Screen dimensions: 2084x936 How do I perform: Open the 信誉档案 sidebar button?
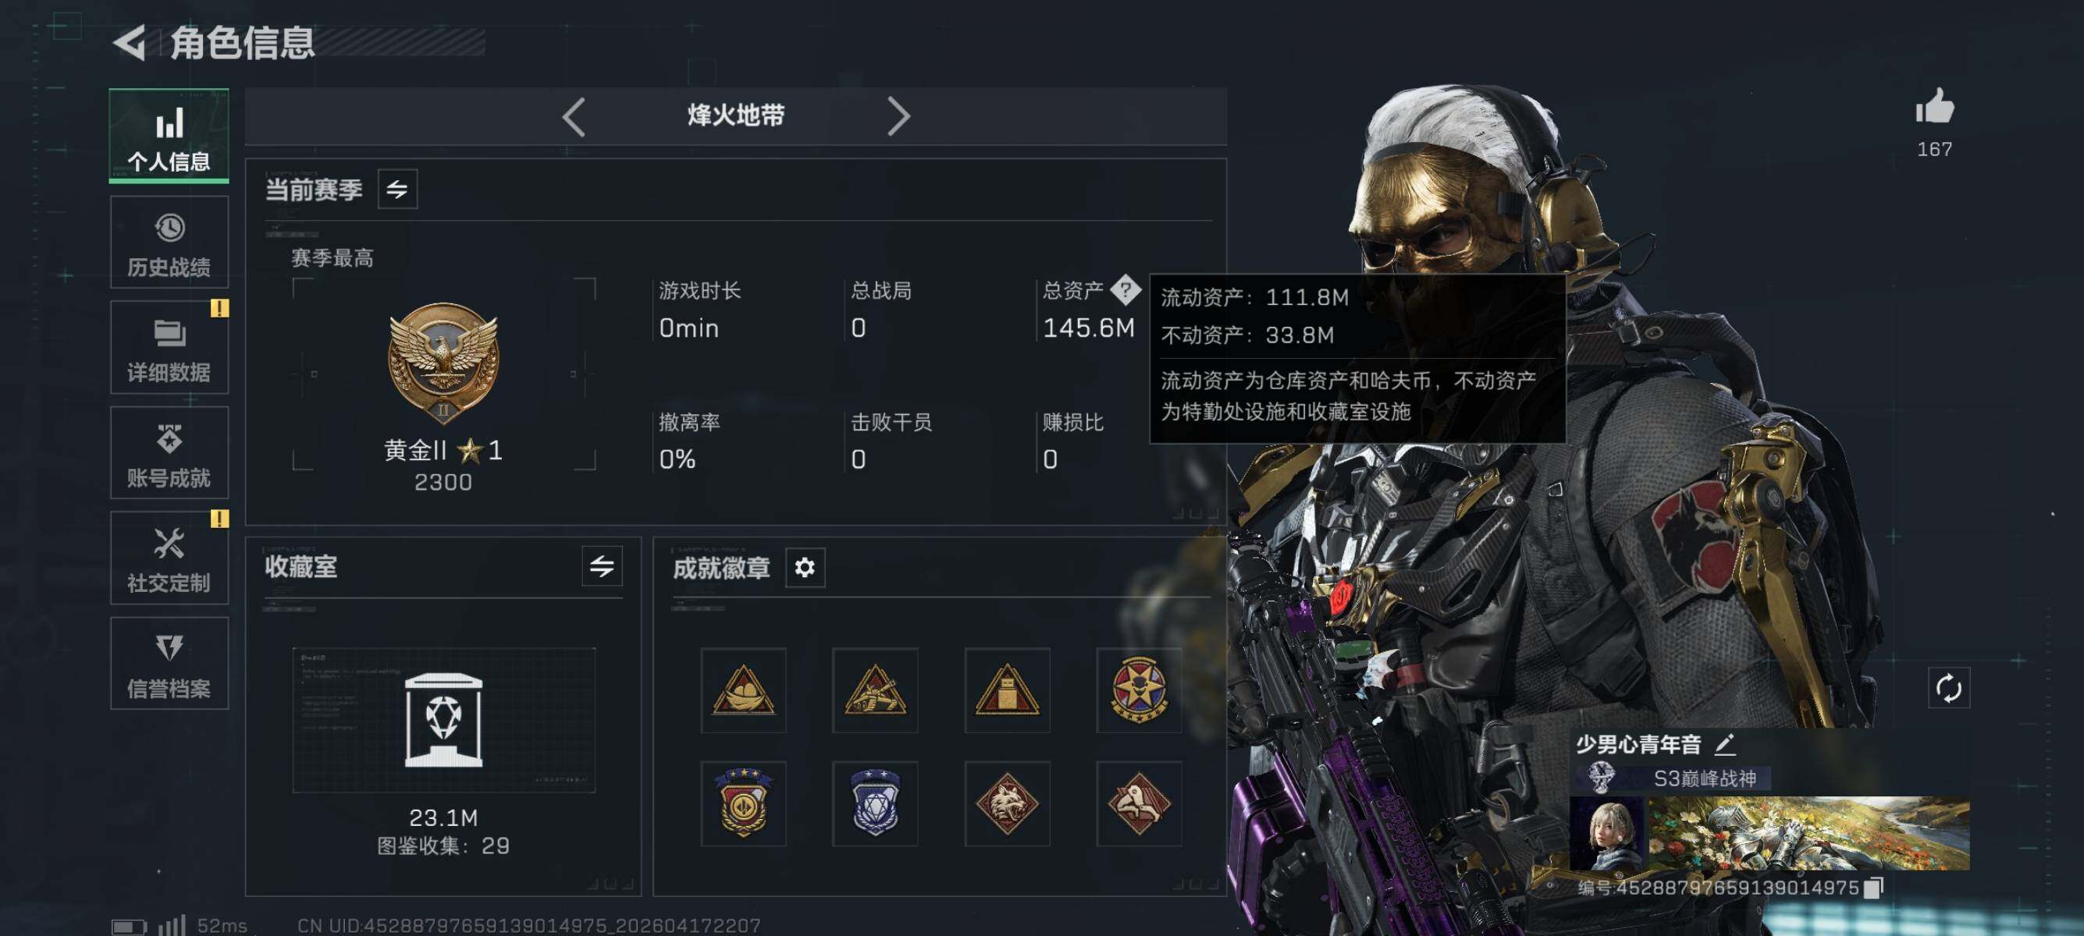coord(169,664)
